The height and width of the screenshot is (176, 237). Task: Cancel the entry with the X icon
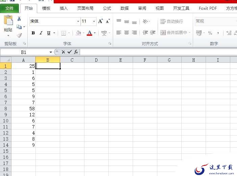(63, 52)
